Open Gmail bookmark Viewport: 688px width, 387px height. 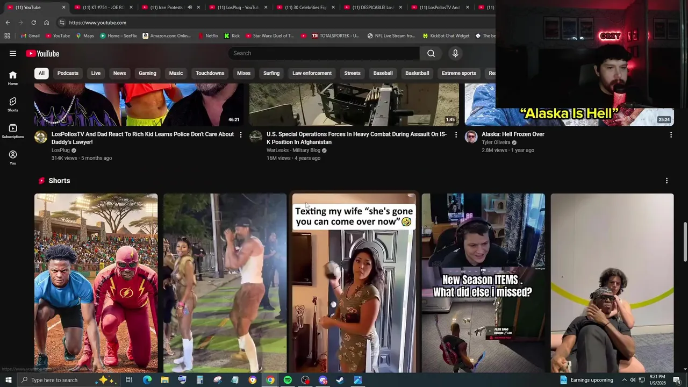30,36
